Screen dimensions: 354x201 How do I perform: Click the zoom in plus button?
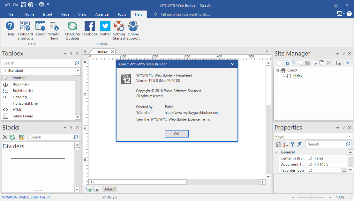click(330, 197)
